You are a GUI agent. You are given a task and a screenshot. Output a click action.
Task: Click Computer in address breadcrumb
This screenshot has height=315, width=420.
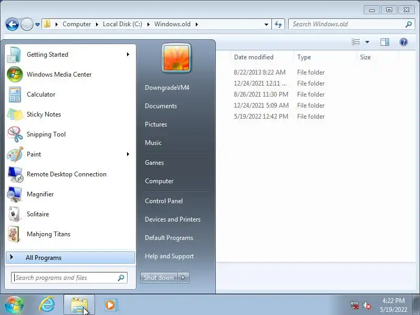(77, 24)
